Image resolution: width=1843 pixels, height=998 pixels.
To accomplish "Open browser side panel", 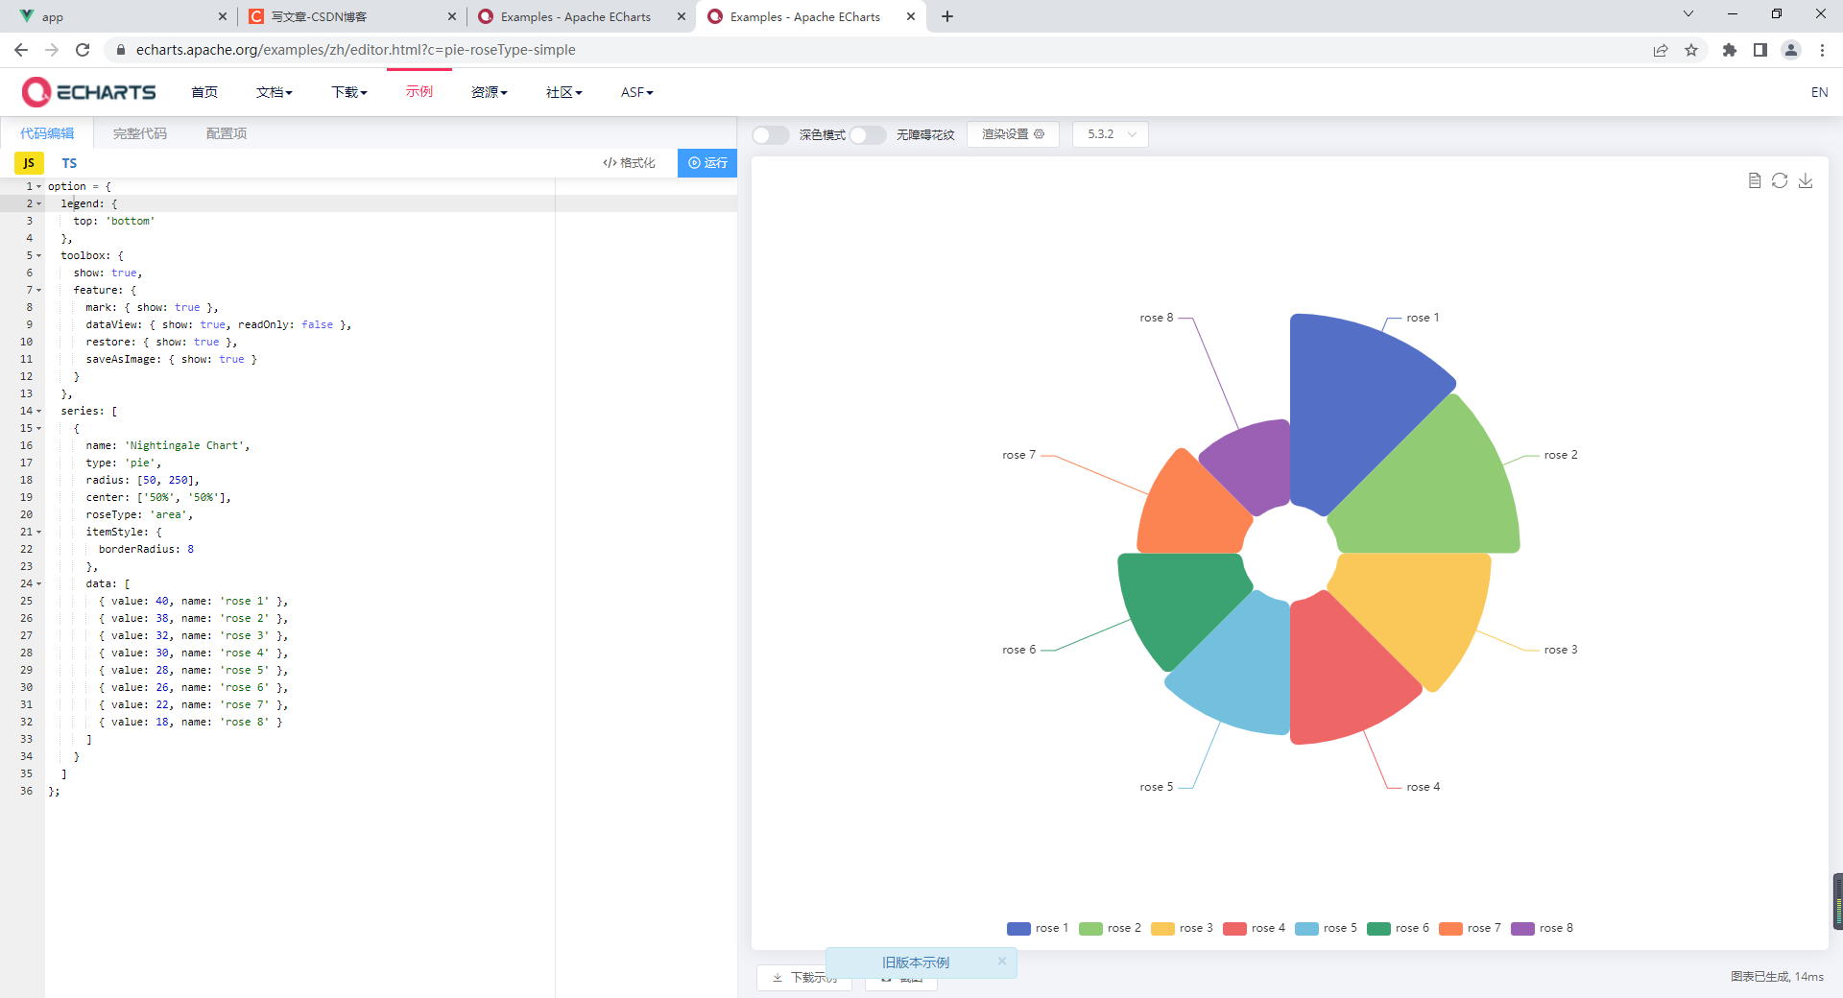I will pos(1760,50).
